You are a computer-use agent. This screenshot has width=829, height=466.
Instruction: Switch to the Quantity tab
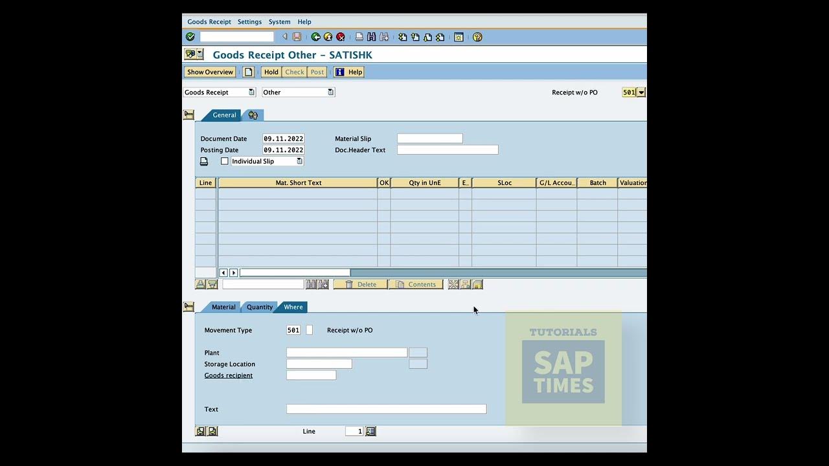coord(260,307)
